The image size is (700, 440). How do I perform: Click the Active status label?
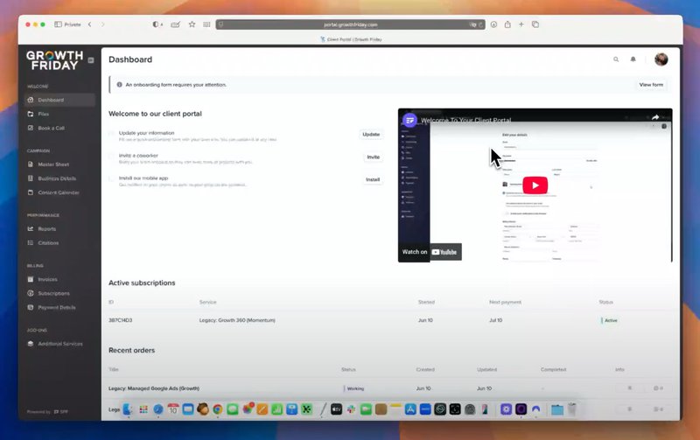coord(610,320)
